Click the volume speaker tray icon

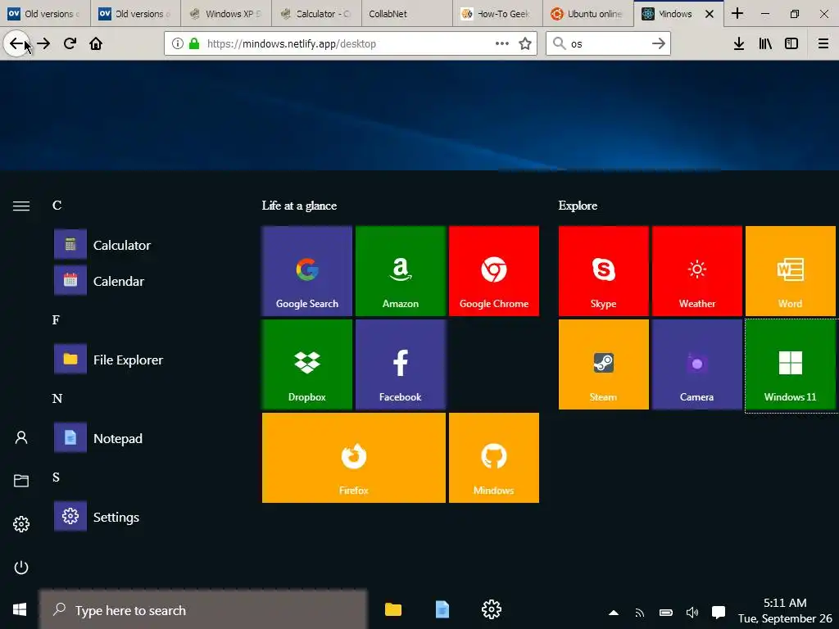pos(692,613)
